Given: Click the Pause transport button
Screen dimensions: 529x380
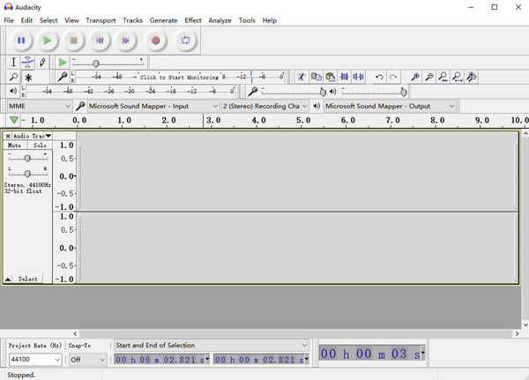Looking at the screenshot, I should [x=21, y=41].
